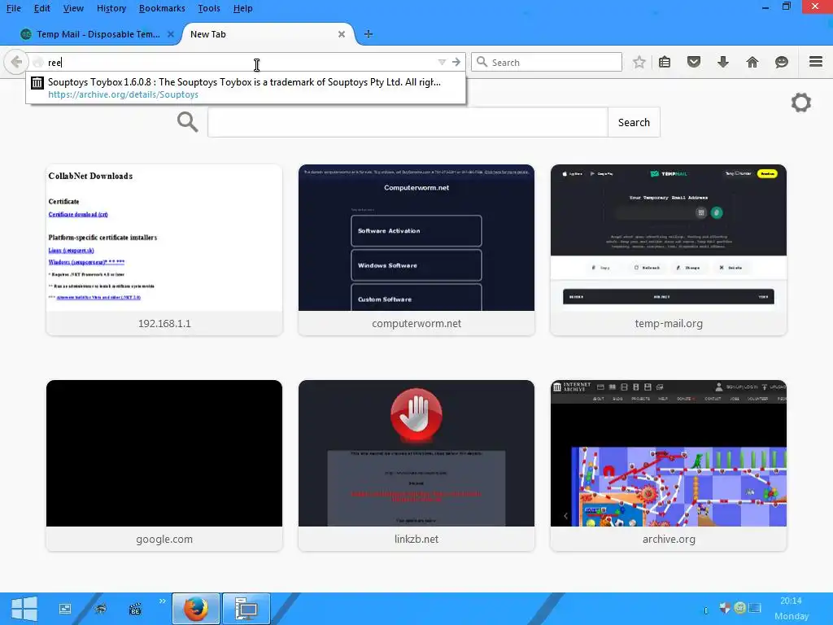Show bookmarks list icon
The width and height of the screenshot is (833, 625).
665,62
